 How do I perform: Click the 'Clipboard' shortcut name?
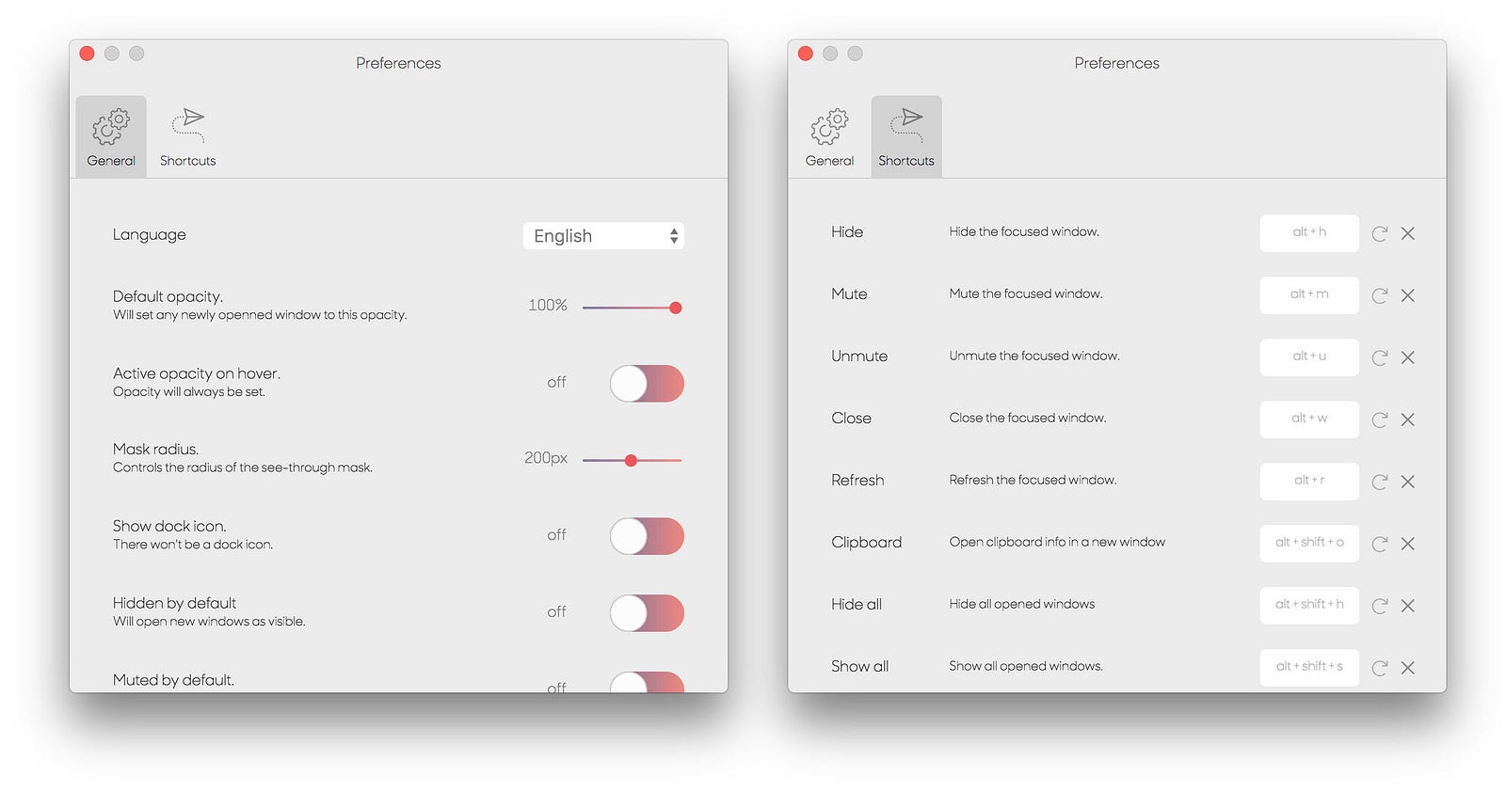(866, 543)
